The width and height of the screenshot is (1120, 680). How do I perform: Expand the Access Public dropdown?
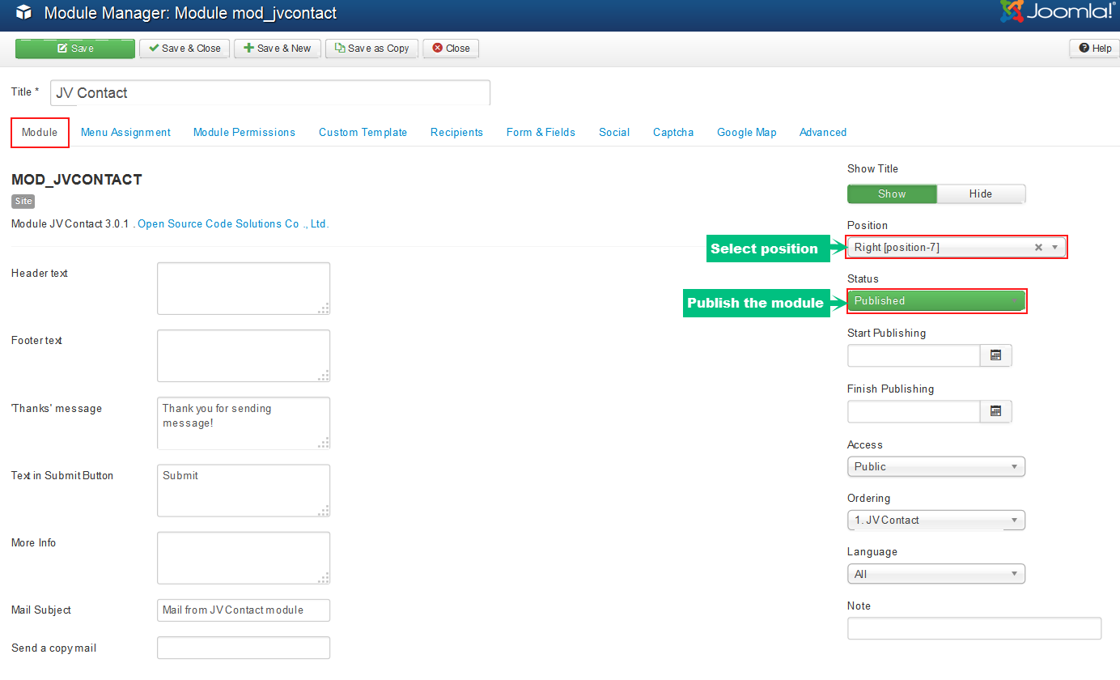(x=936, y=467)
